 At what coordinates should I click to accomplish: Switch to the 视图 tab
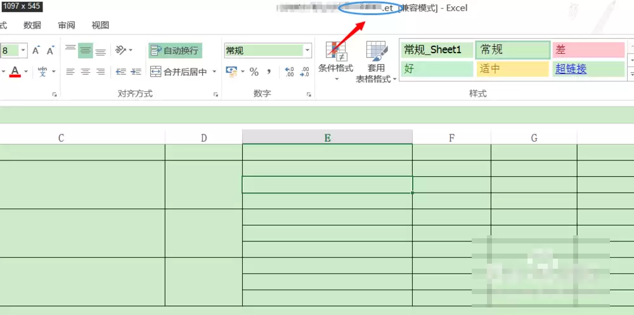100,25
